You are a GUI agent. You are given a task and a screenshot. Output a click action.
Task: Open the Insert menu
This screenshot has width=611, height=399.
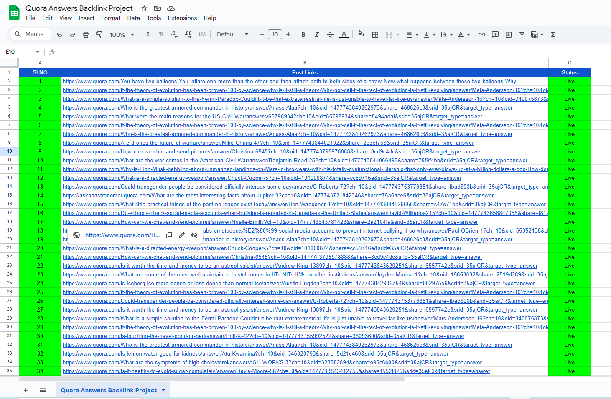[87, 18]
